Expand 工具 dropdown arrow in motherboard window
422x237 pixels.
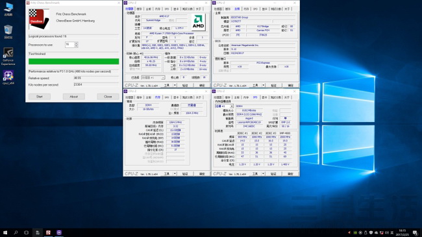263,85
